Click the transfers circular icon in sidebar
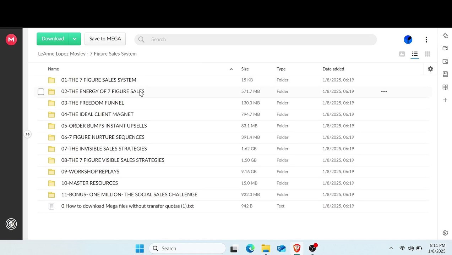Viewport: 452px width, 255px height. tap(11, 224)
